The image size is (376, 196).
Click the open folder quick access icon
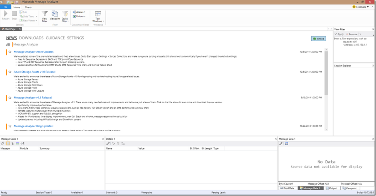coord(12,2)
